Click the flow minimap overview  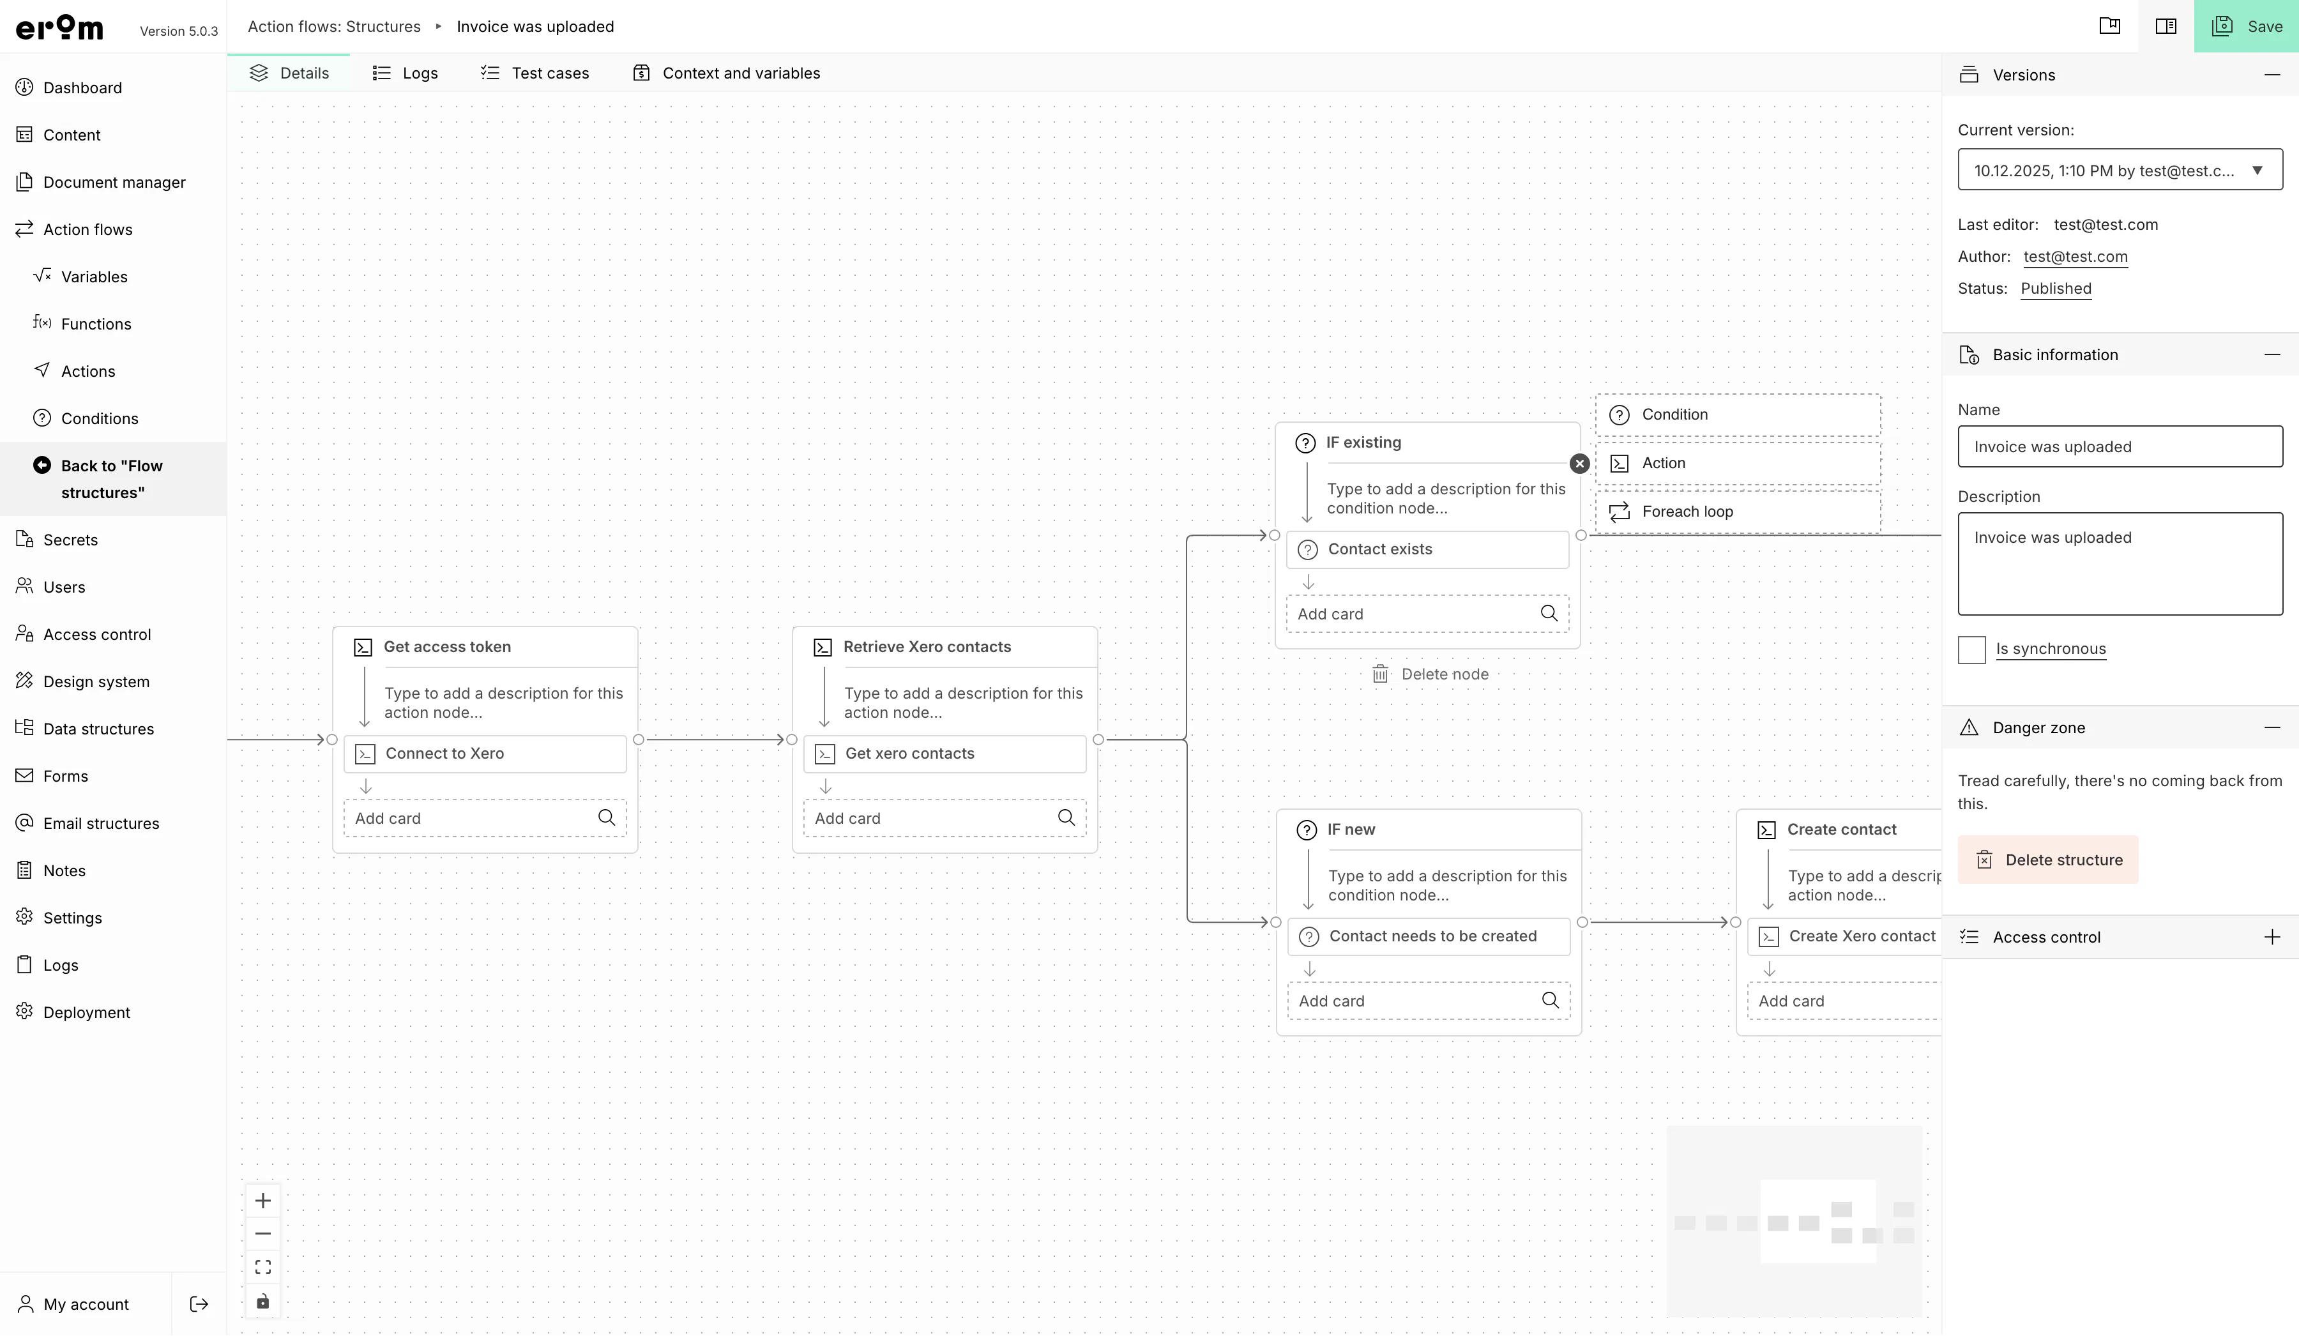(x=1794, y=1221)
